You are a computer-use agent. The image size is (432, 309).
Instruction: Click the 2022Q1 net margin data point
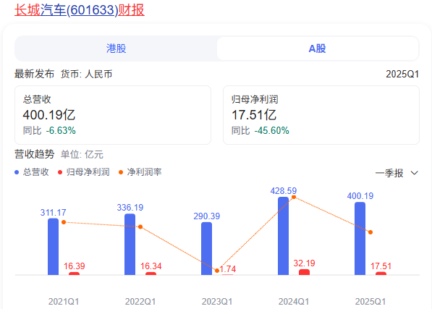140,227
